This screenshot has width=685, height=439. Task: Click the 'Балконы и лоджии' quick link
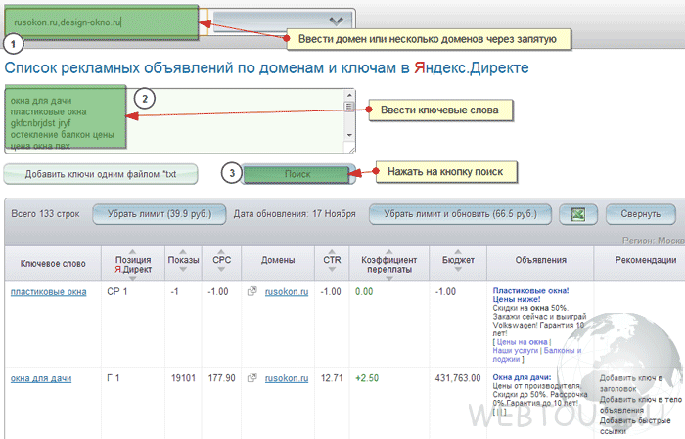538,355
